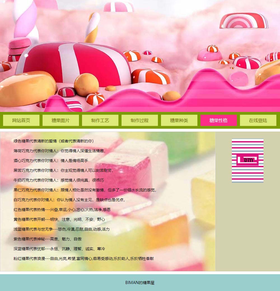Click the 粉红糖果代表浪漫 line
The image size is (280, 291).
click(x=83, y=259)
